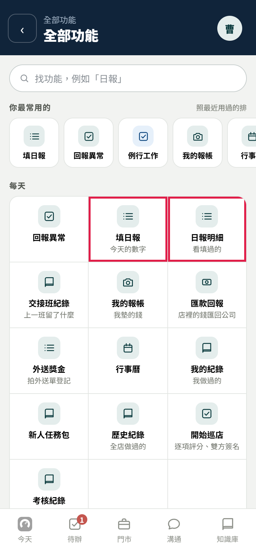This screenshot has height=555, width=256.
Task: Click 今天的數字 subtitle text
Action: 128,249
